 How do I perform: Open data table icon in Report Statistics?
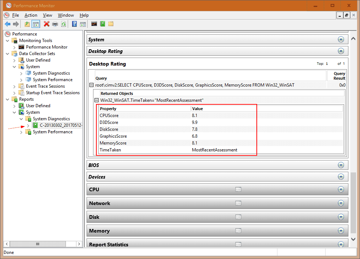point(238,245)
